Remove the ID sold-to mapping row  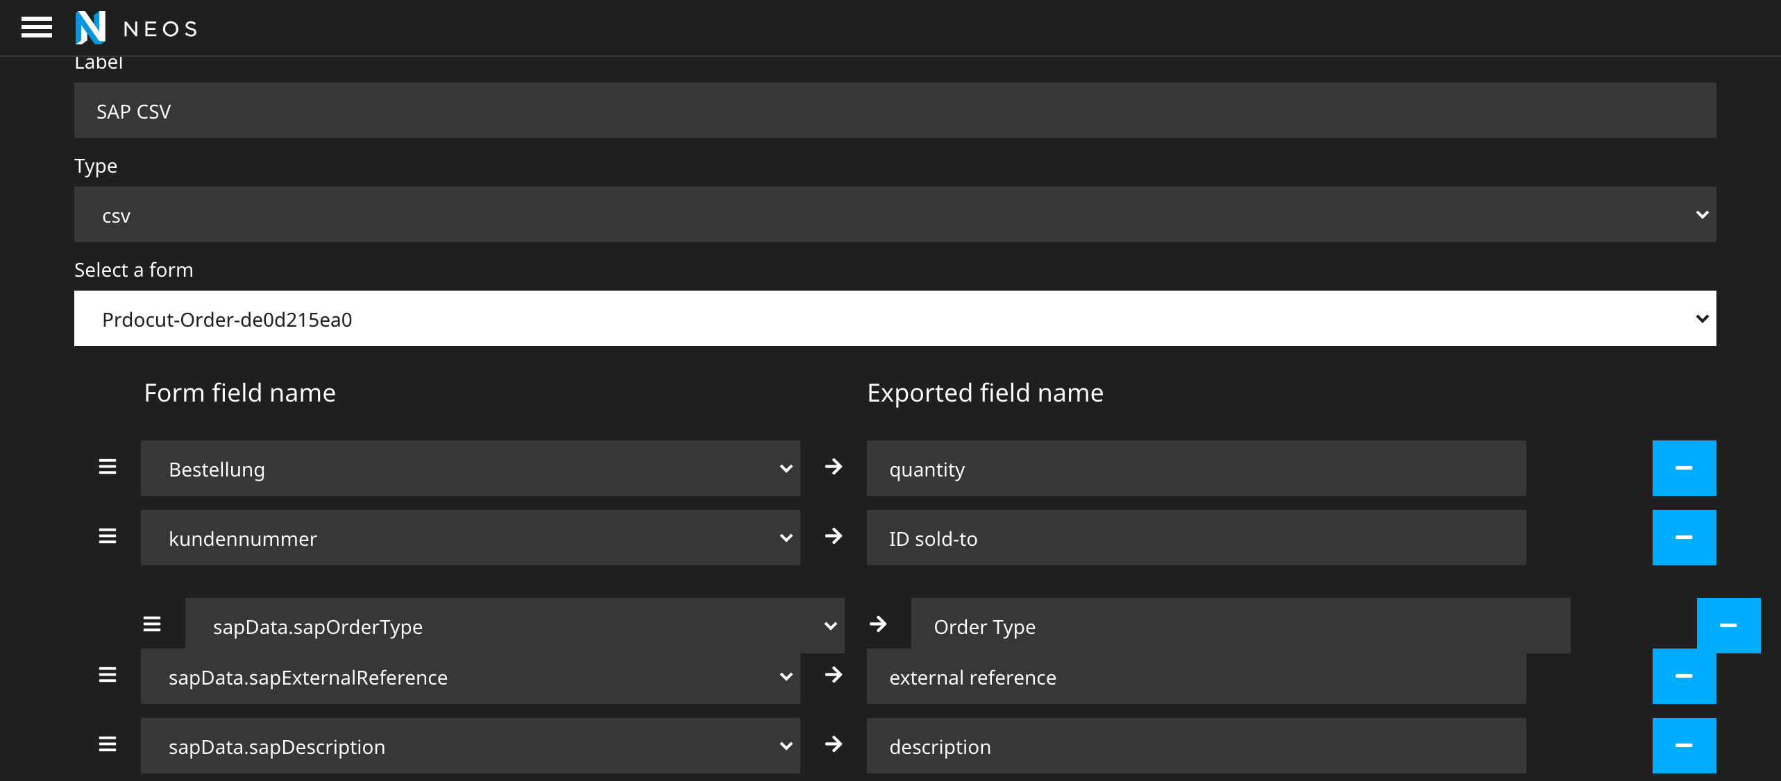[1684, 538]
